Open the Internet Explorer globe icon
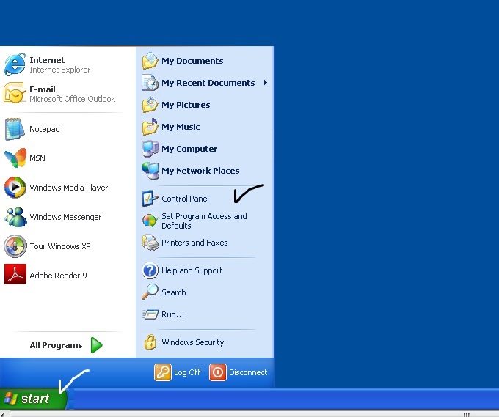499x417 pixels. [15, 64]
